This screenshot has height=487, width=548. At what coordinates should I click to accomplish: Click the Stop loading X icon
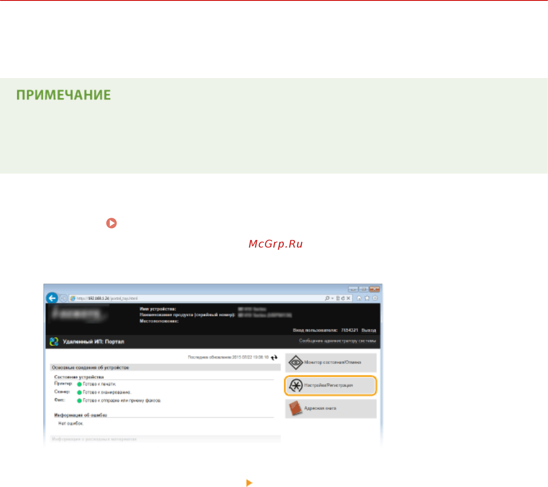348,298
